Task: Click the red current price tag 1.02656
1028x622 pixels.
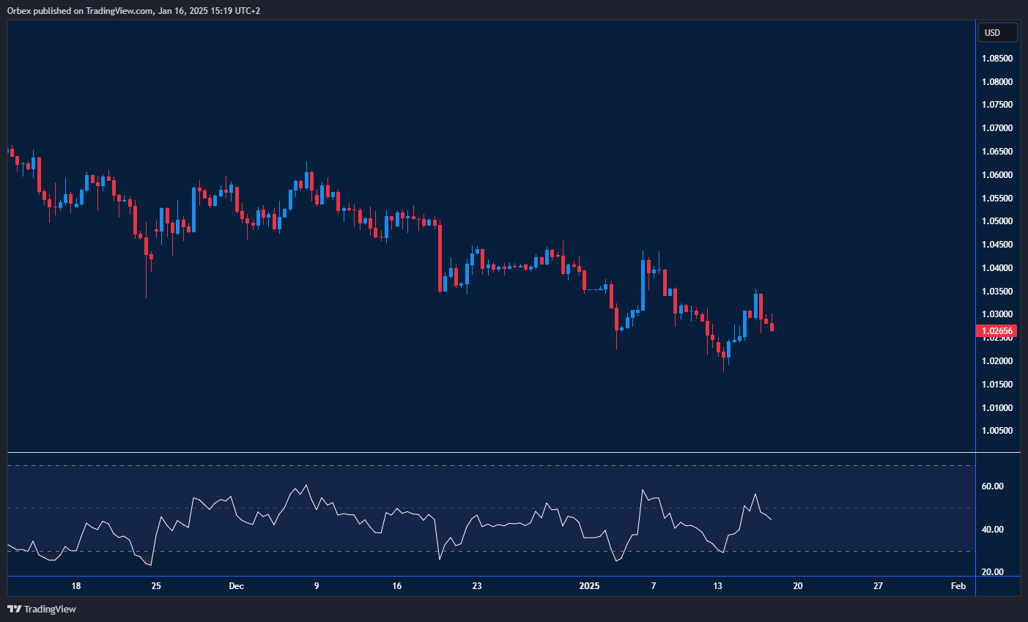Action: click(997, 330)
